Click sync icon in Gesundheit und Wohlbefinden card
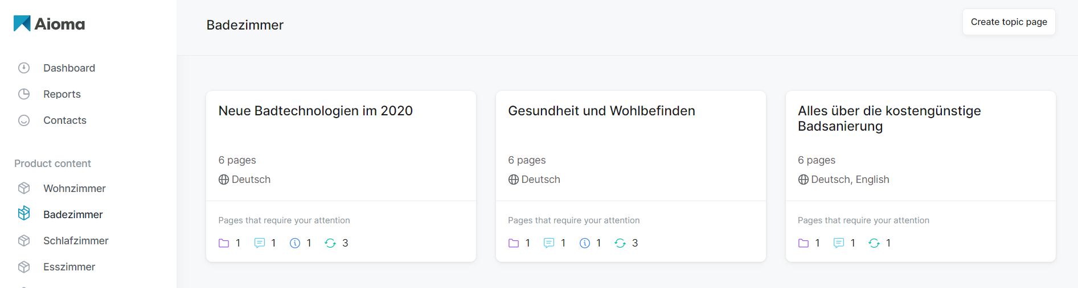Viewport: 1078px width, 288px height. [x=620, y=243]
